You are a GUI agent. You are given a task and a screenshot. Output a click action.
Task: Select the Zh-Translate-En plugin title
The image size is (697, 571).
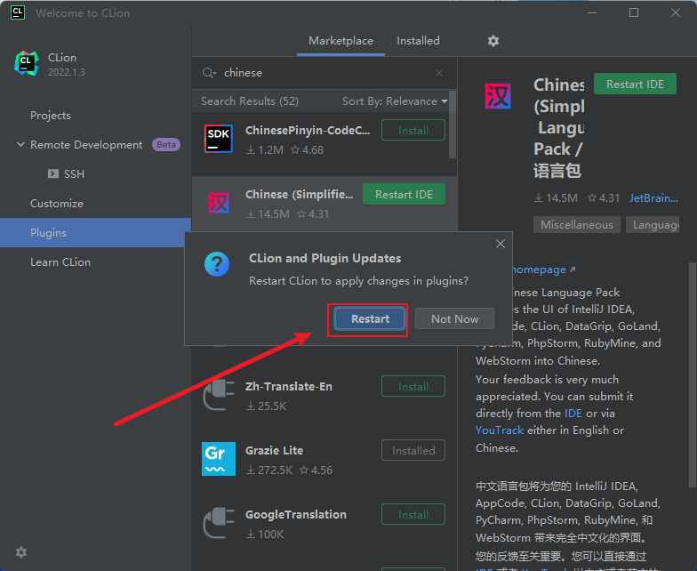coord(288,386)
